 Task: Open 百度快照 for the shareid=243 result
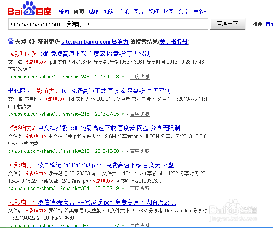(x=140, y=77)
